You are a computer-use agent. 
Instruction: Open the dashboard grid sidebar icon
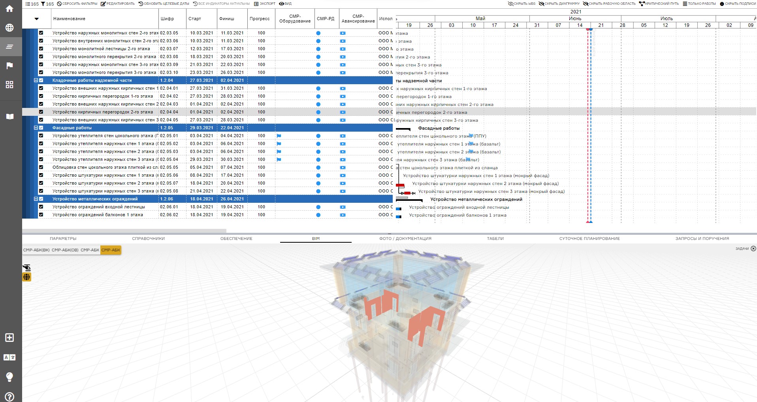pos(9,85)
